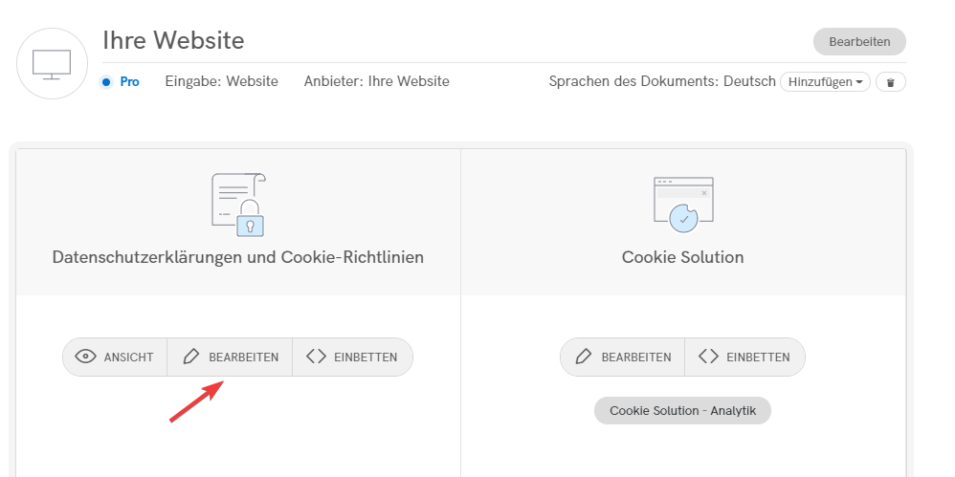Edit Cookie Solution via pencil Bearbeiten button
Viewport: 955px width, 477px height.
(622, 357)
